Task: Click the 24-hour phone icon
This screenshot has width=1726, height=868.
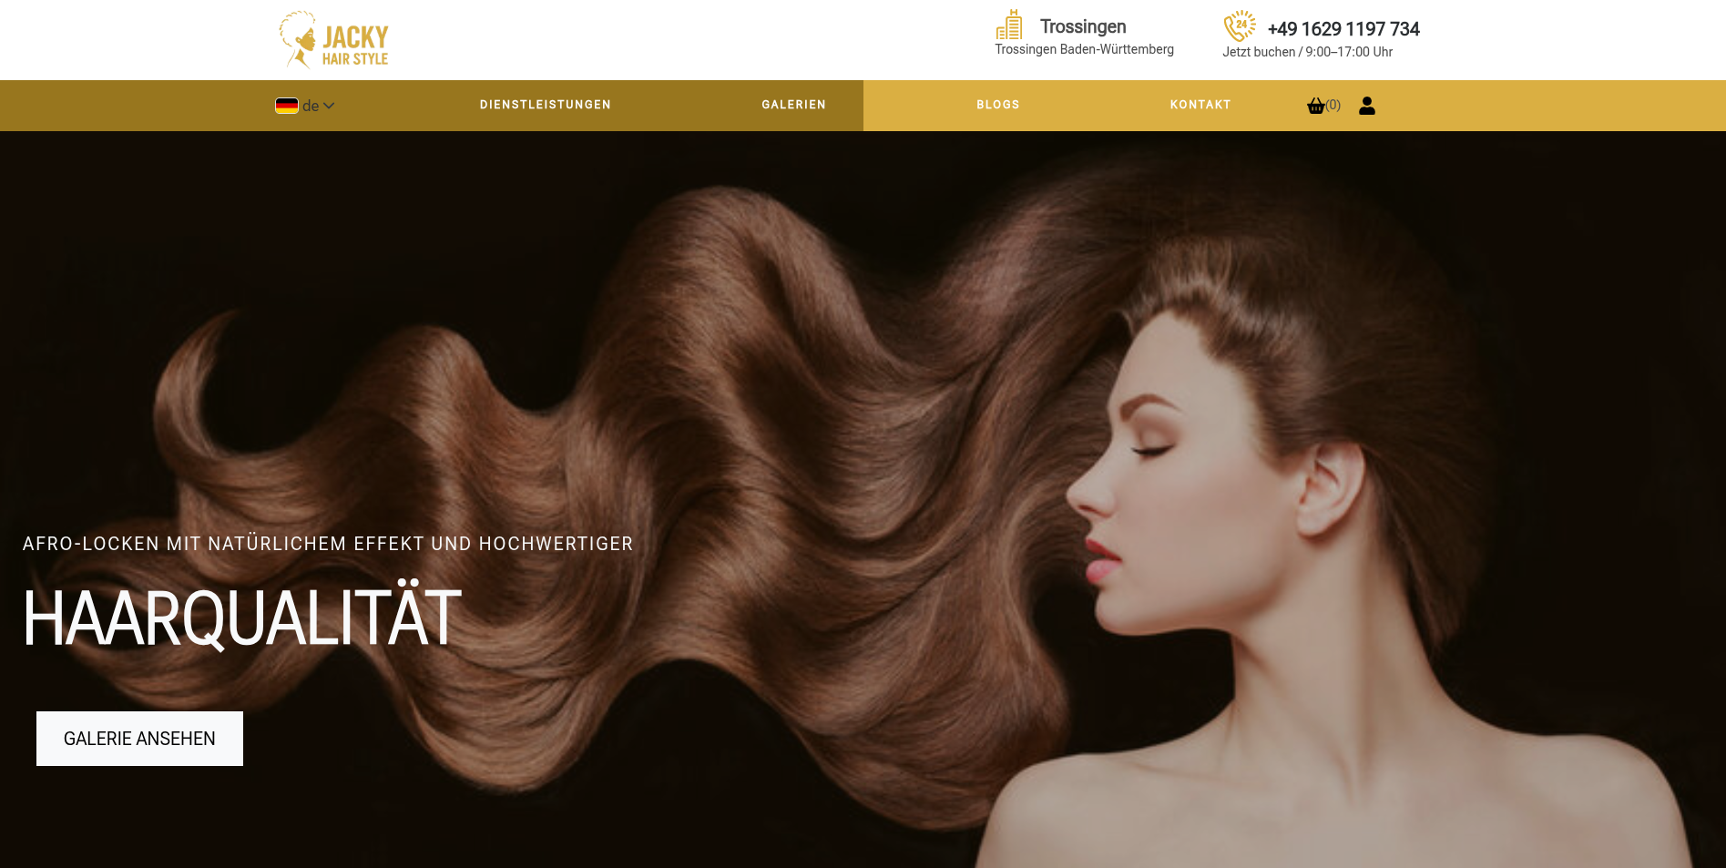Action: click(x=1239, y=26)
